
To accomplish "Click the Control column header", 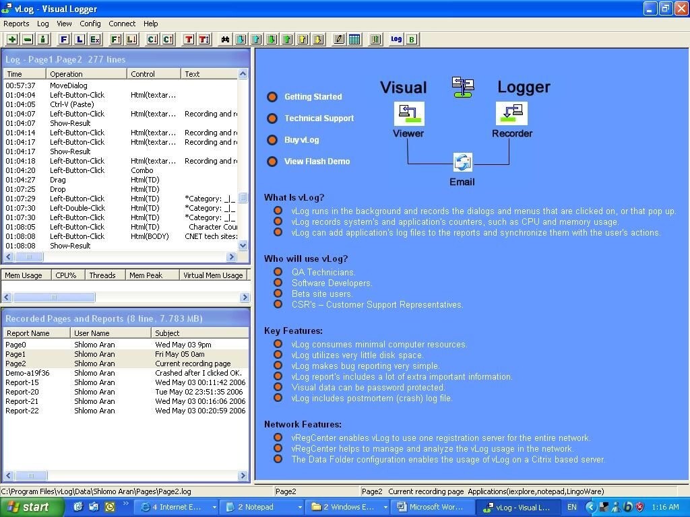I will coord(154,74).
